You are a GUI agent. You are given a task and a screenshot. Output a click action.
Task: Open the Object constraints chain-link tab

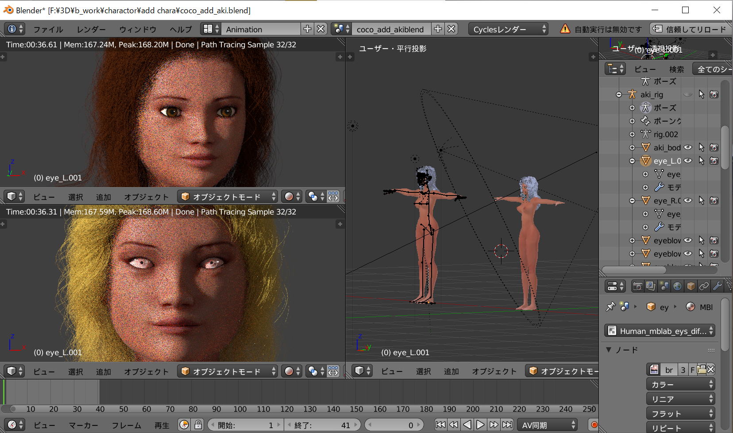pos(704,286)
